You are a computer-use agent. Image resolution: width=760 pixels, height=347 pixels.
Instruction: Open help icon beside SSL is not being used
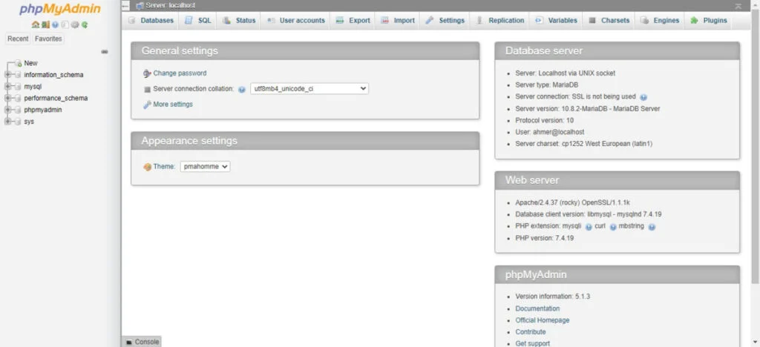[x=643, y=97]
